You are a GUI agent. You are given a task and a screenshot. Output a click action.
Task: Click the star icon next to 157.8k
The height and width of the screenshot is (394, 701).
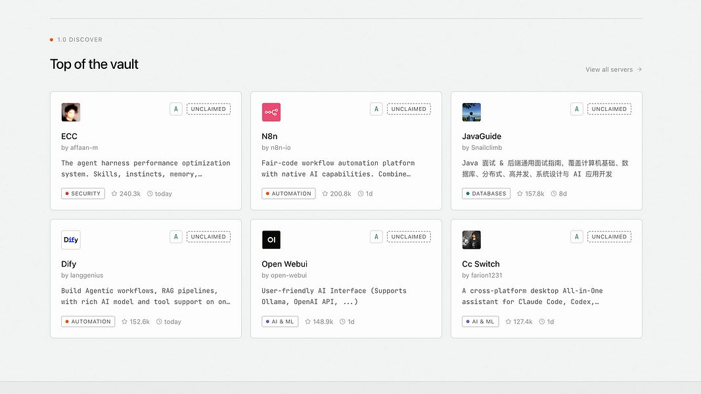pos(520,194)
